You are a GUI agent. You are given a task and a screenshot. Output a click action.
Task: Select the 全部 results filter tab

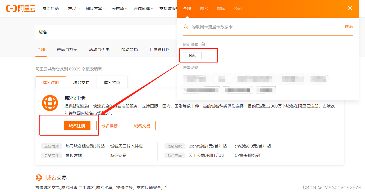coord(41,50)
